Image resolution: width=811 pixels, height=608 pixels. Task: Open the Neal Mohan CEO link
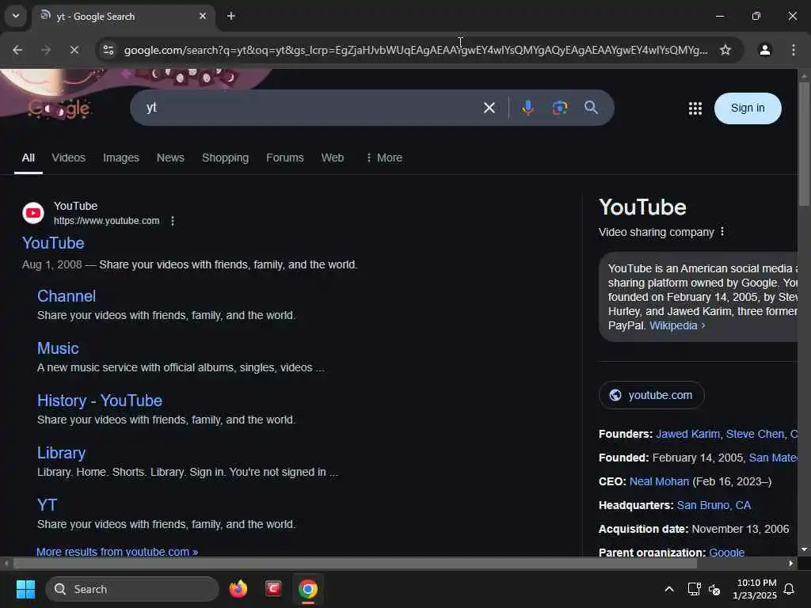[659, 482]
